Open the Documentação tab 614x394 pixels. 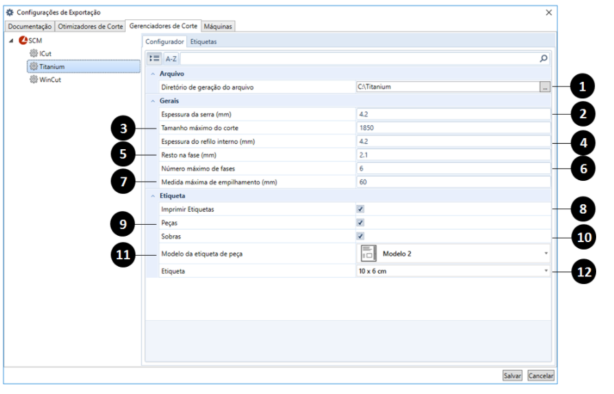point(30,27)
